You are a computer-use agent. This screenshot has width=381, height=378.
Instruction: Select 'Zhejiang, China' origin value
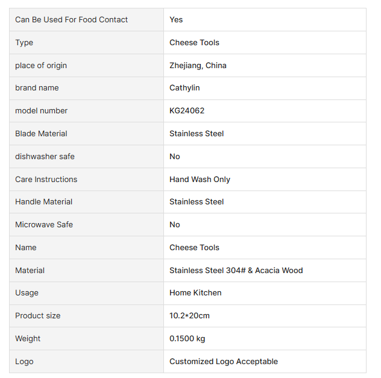coord(198,65)
